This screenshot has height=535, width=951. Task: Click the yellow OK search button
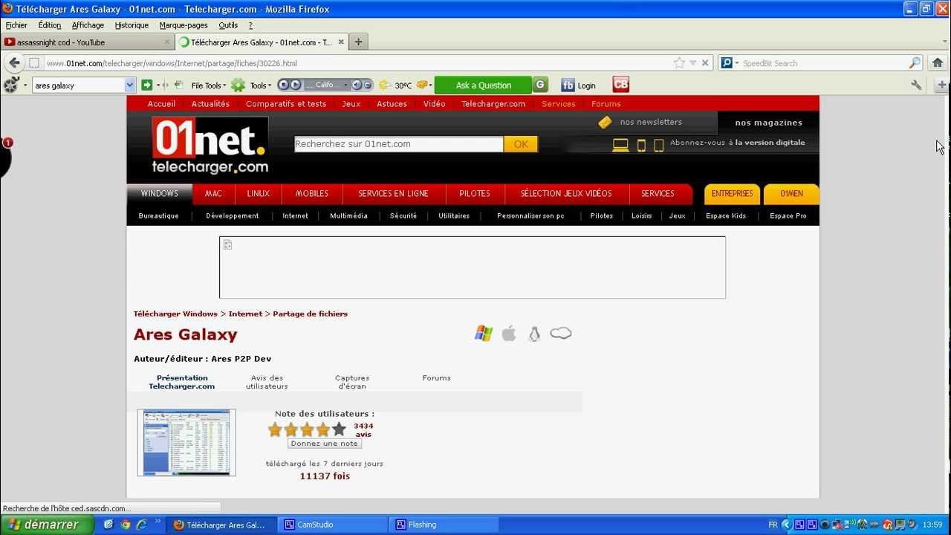tap(521, 144)
